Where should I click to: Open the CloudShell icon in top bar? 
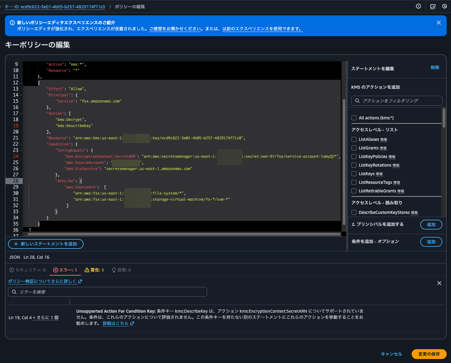pyautogui.click(x=433, y=6)
